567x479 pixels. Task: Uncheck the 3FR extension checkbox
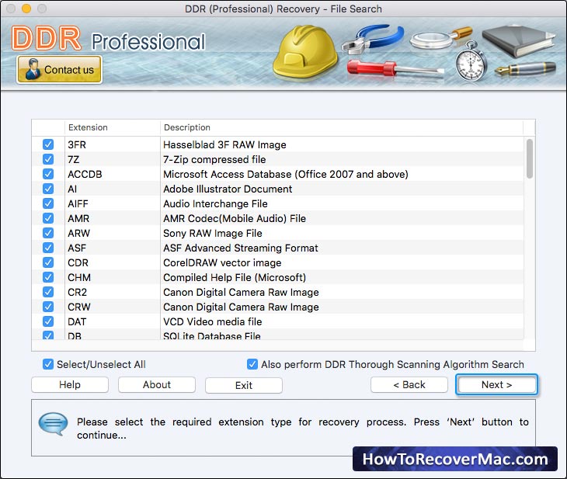[x=48, y=144]
